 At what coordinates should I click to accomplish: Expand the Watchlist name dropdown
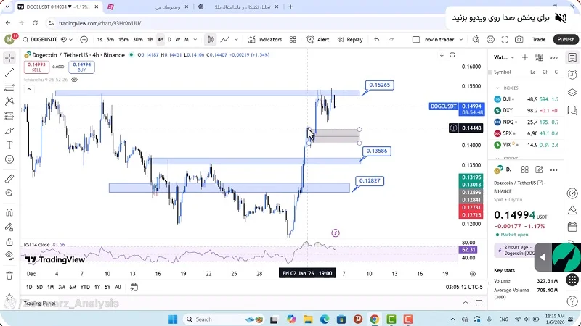[x=502, y=57]
